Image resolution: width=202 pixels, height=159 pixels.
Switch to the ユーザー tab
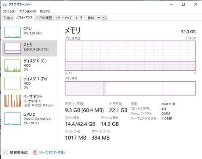click(x=80, y=18)
